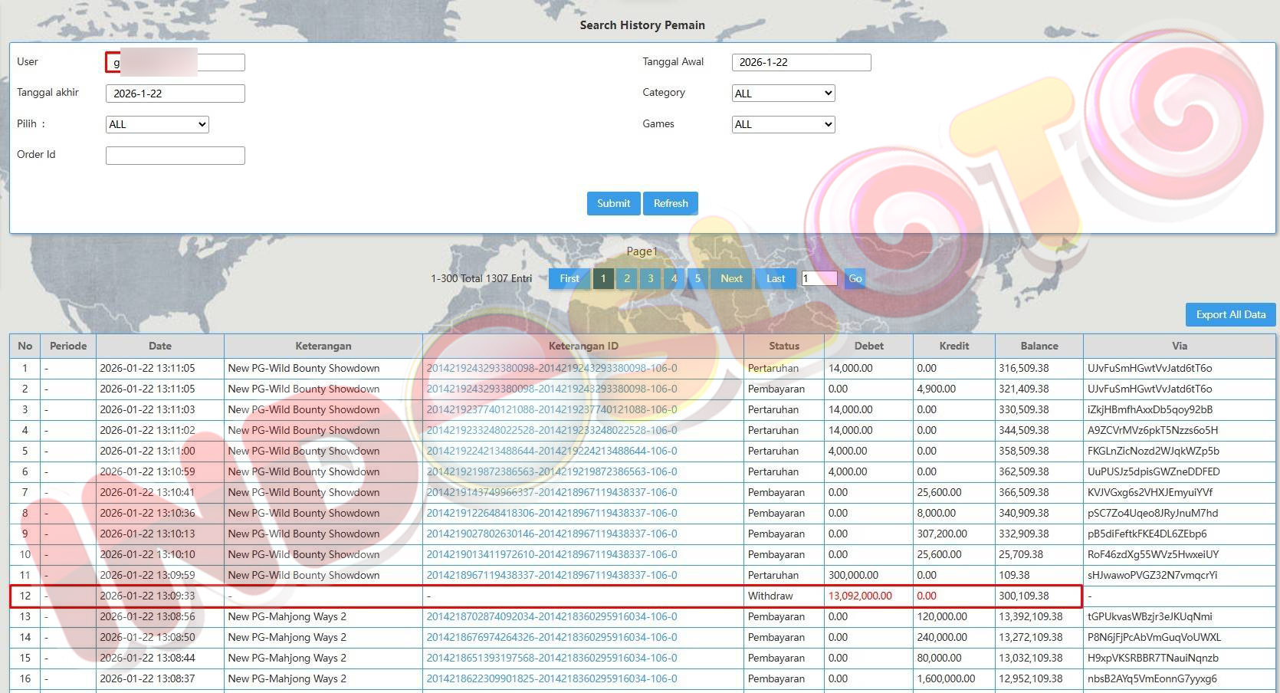Select the Tanggal Awal date field
1280x693 pixels.
tap(801, 63)
